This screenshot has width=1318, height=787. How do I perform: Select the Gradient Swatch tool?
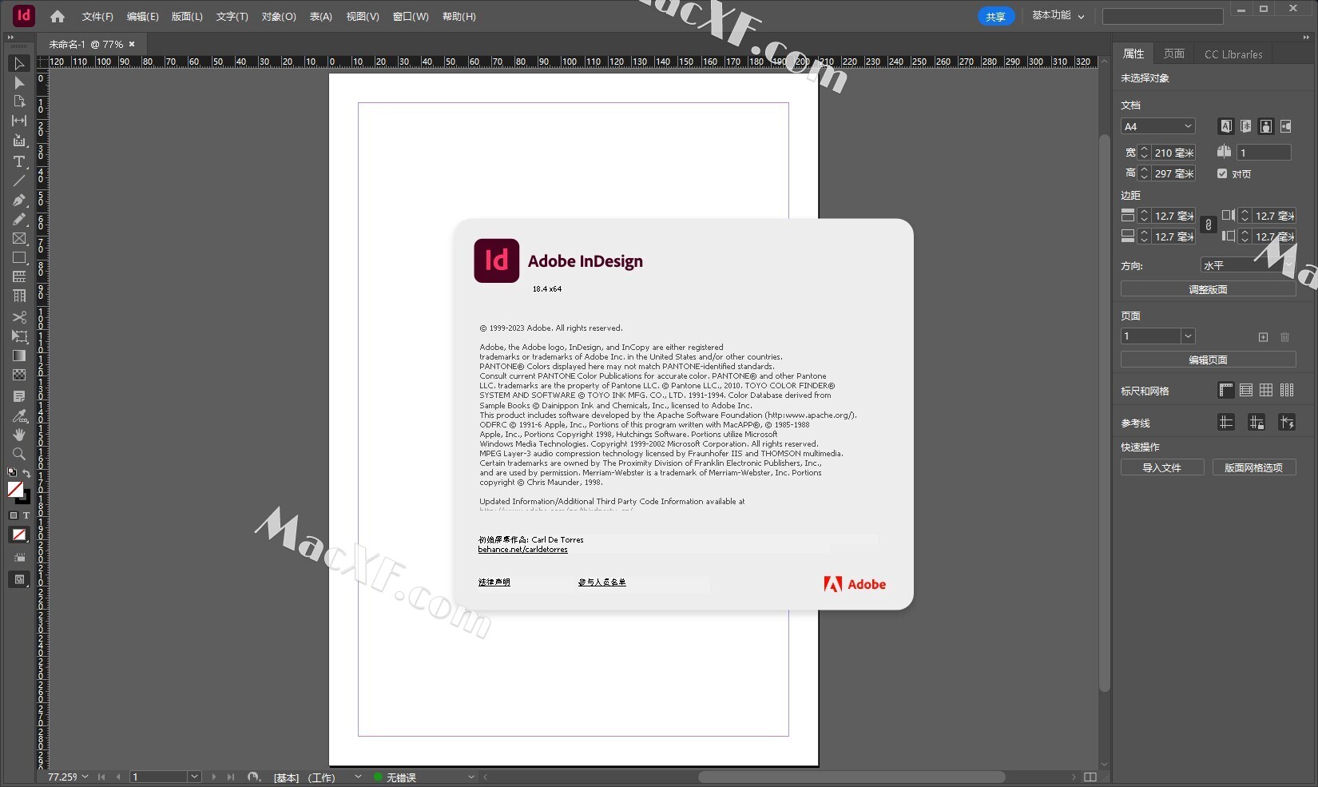click(x=19, y=356)
